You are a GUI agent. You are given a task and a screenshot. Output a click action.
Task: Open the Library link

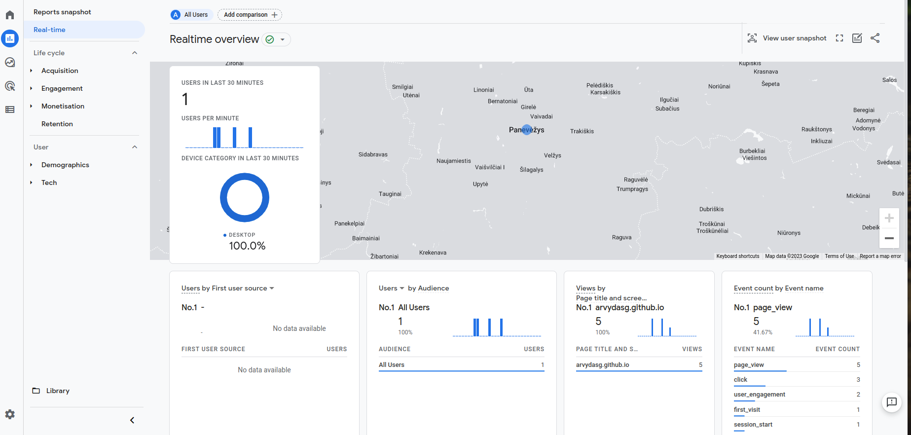coord(58,391)
